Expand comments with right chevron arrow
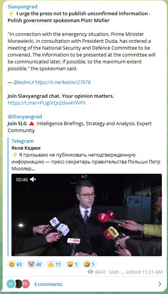 (160, 284)
